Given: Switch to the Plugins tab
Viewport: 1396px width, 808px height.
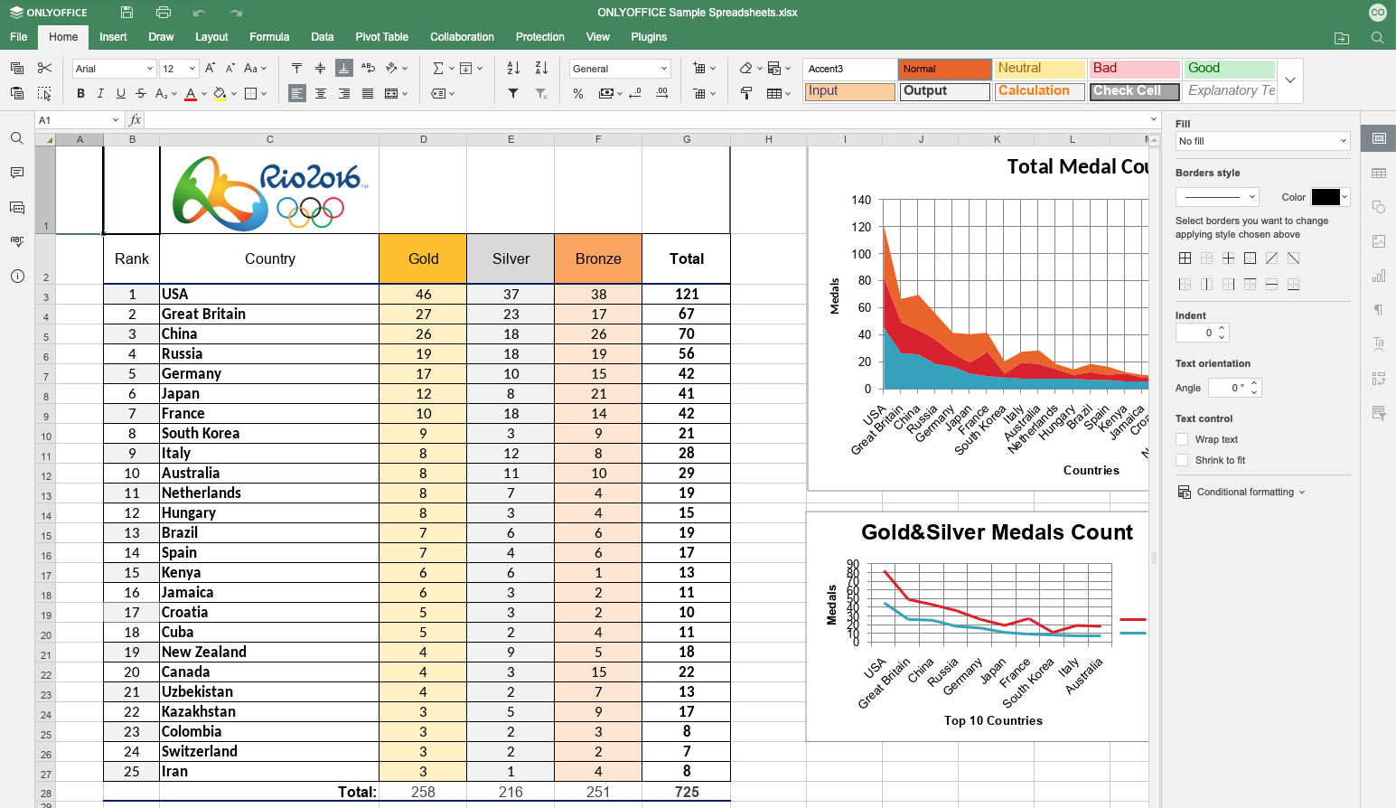Looking at the screenshot, I should [649, 37].
